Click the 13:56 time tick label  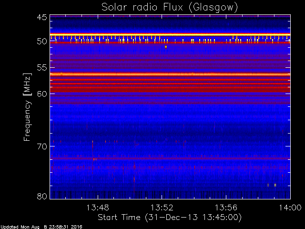226,208
